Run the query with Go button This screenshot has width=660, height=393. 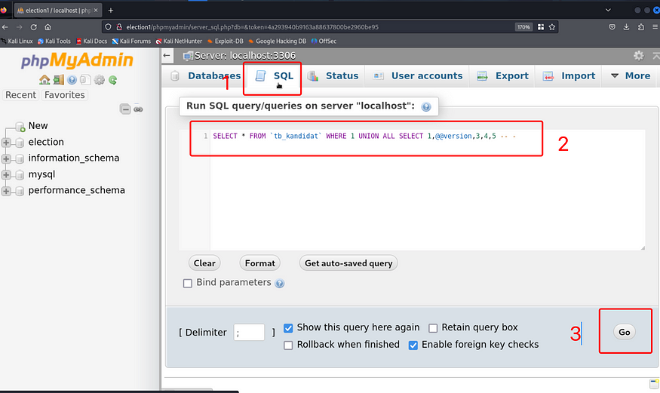pyautogui.click(x=625, y=332)
